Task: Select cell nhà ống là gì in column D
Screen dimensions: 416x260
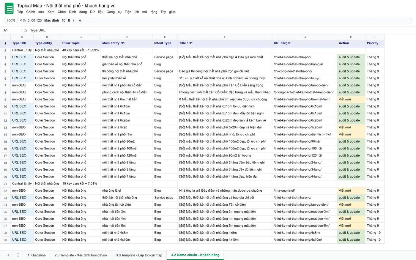Action: pyautogui.click(x=127, y=190)
